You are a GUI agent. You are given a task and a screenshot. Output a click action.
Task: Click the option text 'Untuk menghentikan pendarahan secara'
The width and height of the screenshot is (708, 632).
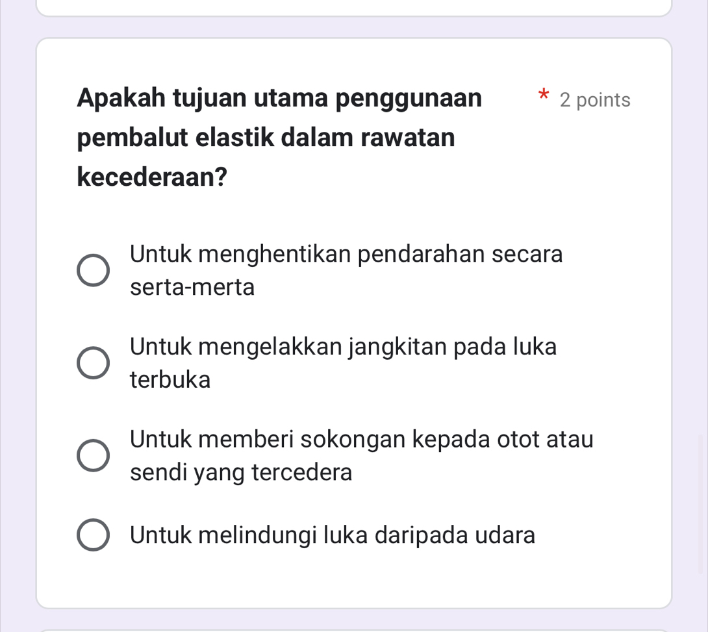346,254
